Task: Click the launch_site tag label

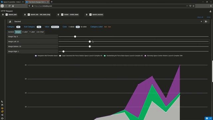Action: tap(35, 15)
